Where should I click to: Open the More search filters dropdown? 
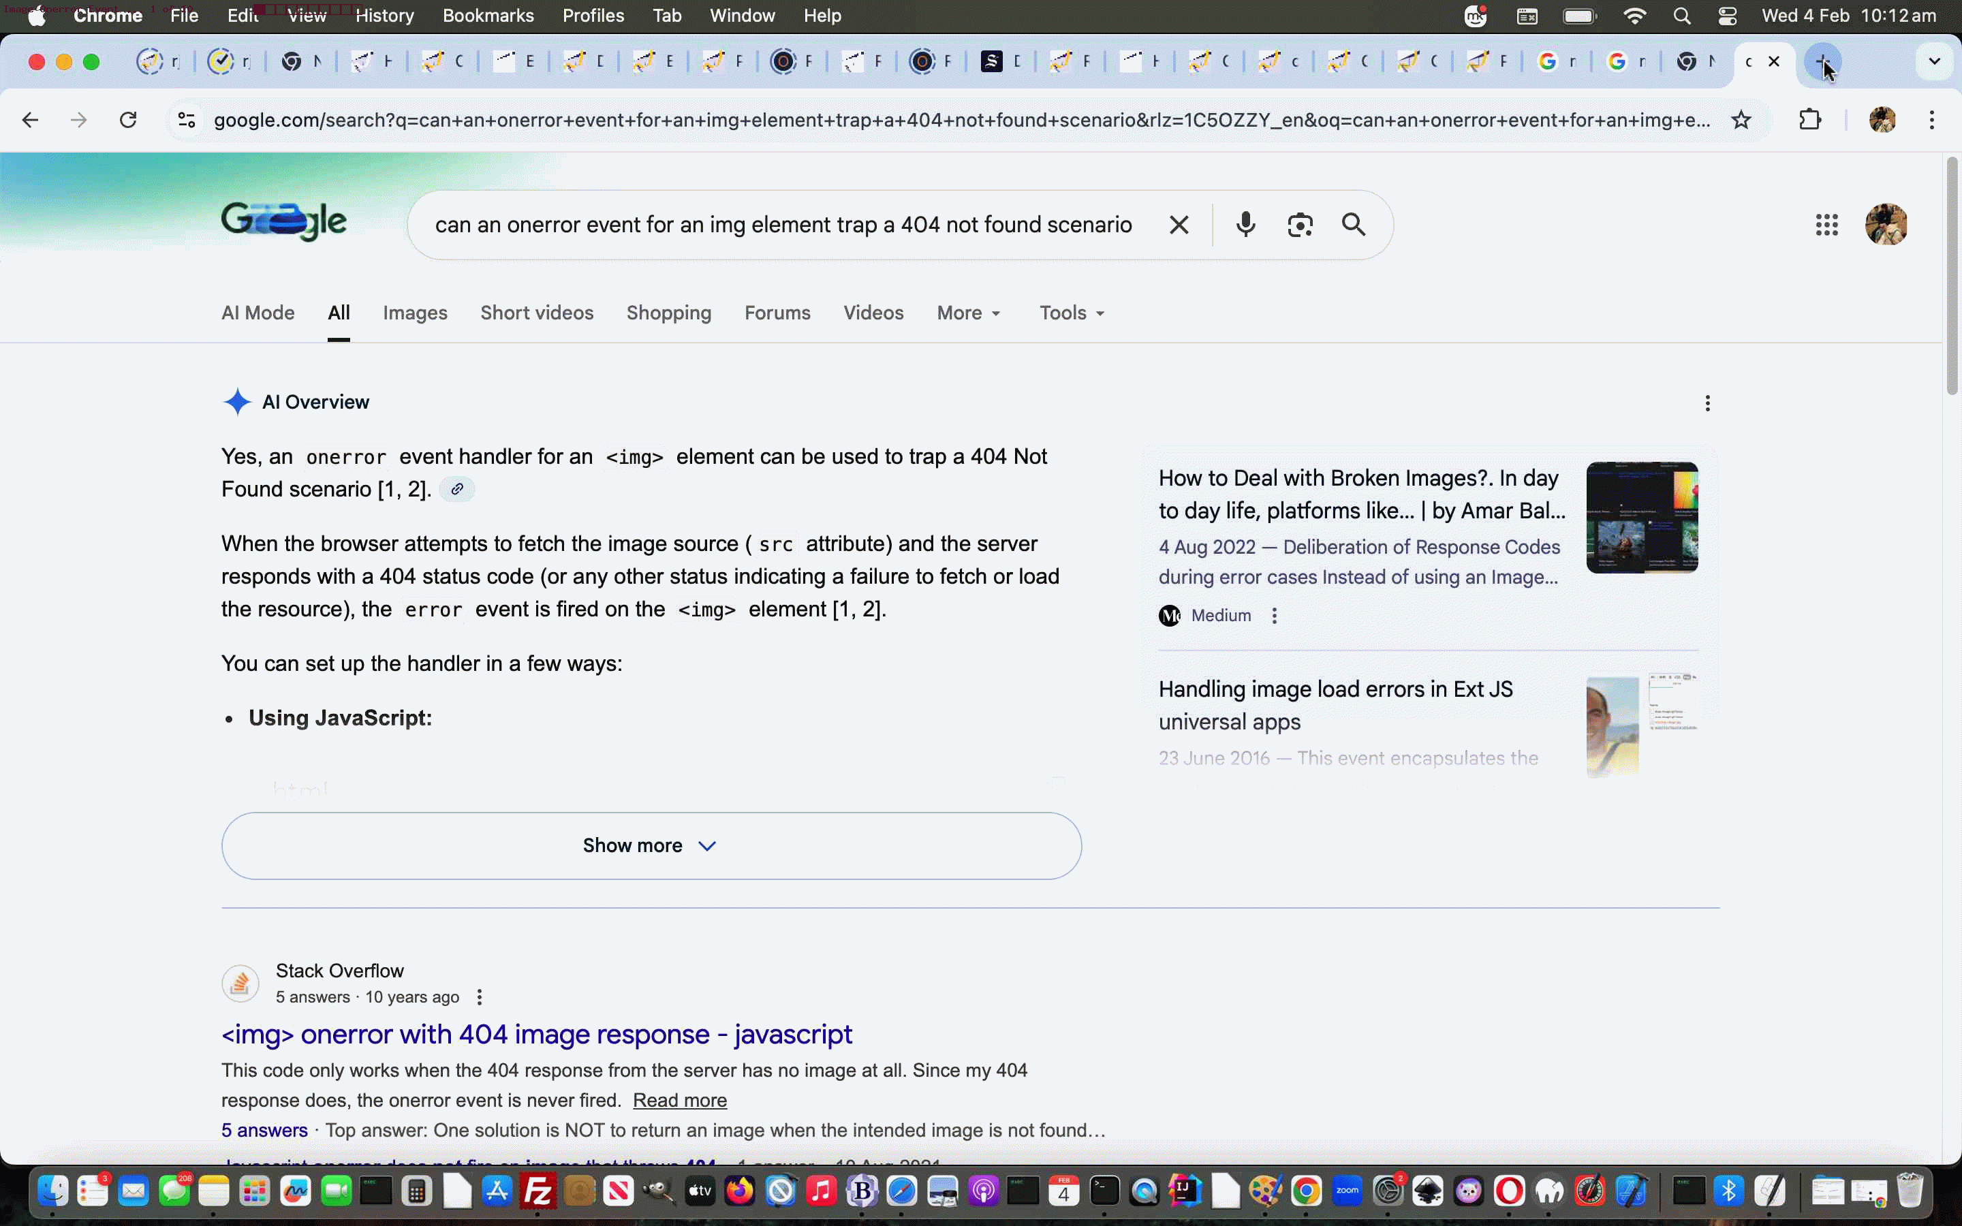pyautogui.click(x=969, y=313)
